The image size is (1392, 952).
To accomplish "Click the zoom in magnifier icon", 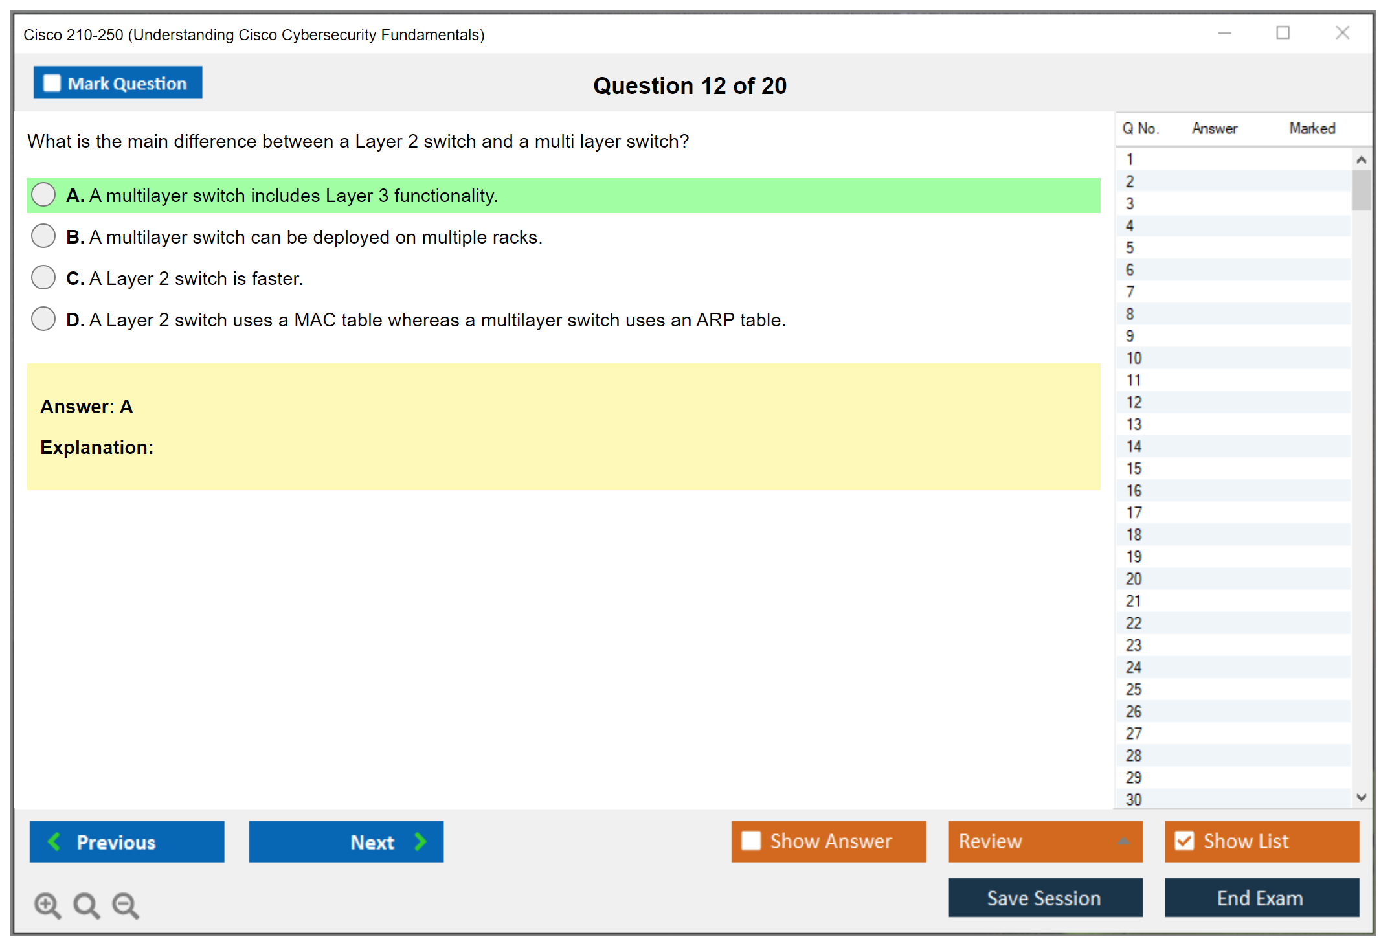I will (x=47, y=905).
